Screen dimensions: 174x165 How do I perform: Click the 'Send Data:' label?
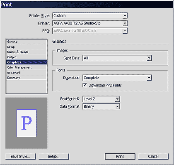[72, 58]
